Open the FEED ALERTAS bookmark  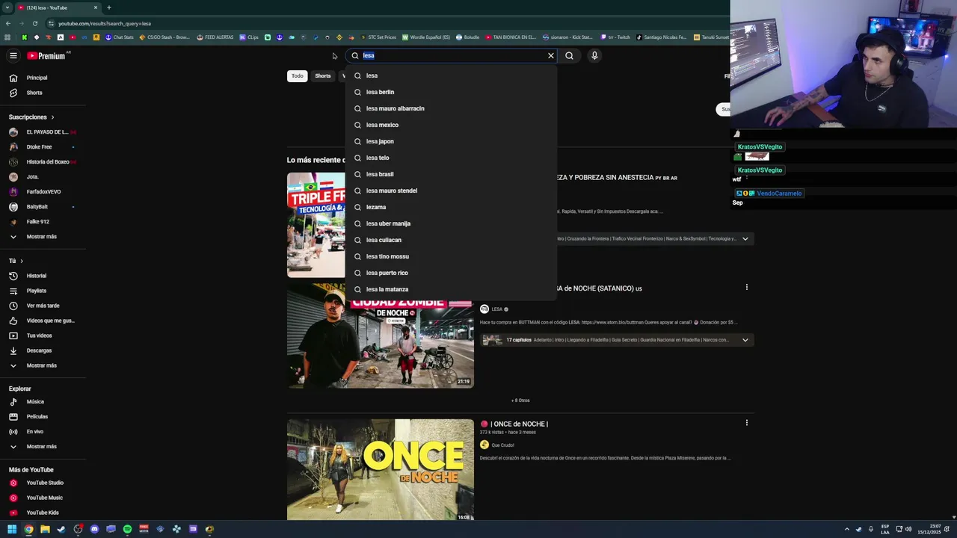[x=215, y=37]
